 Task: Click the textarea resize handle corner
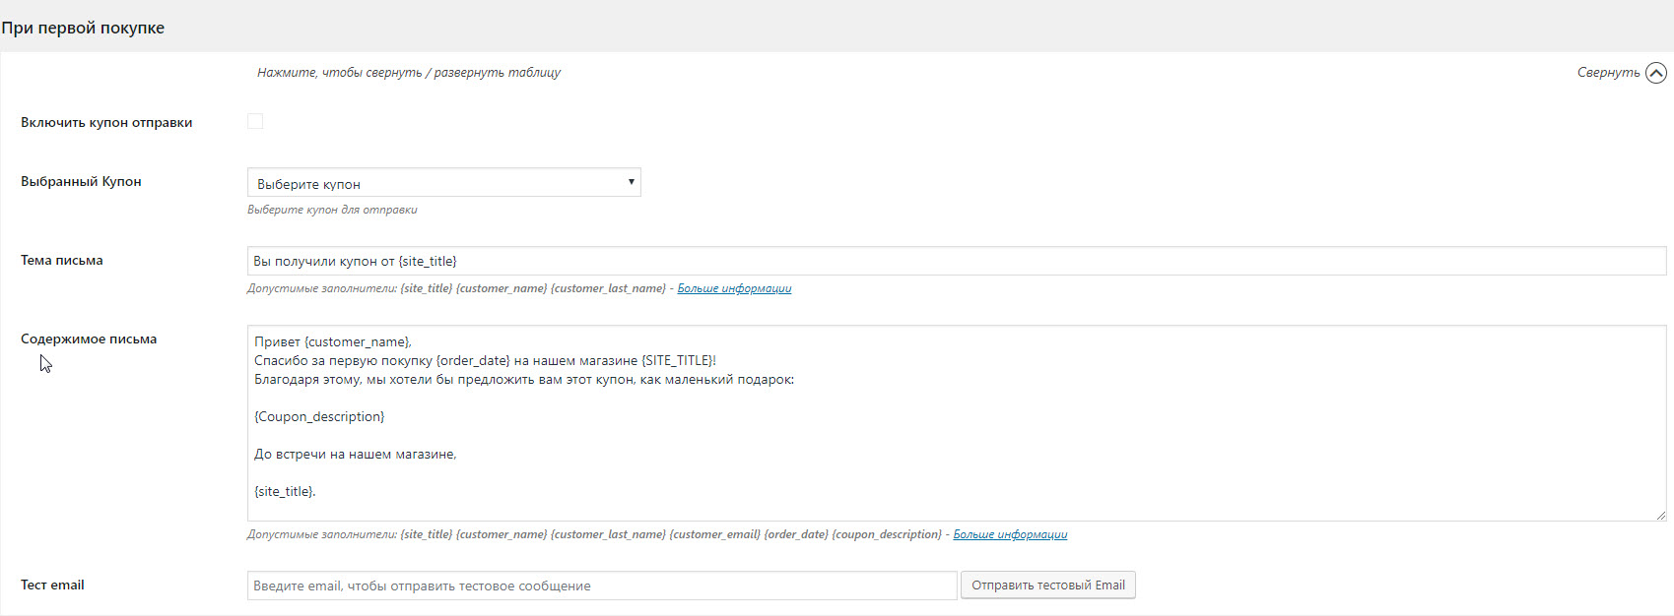1660,515
